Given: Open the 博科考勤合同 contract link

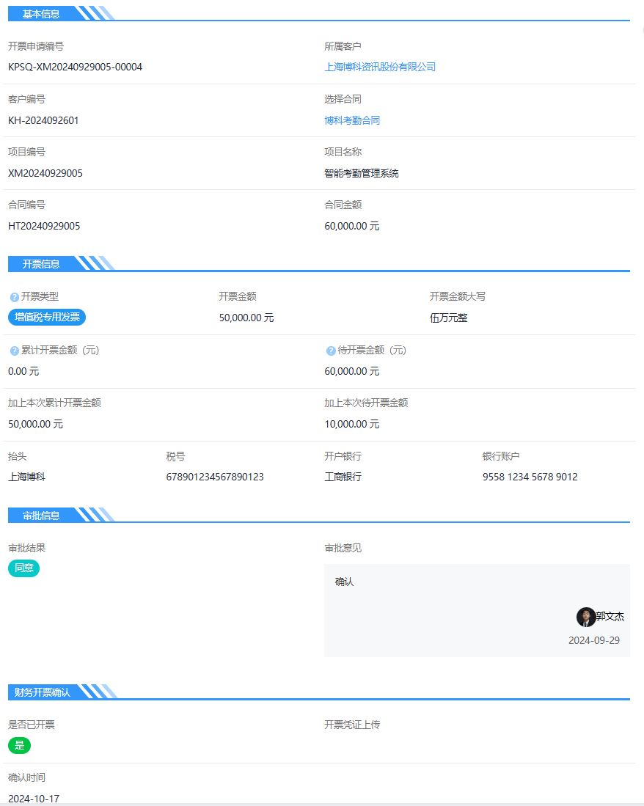Looking at the screenshot, I should click(x=352, y=120).
